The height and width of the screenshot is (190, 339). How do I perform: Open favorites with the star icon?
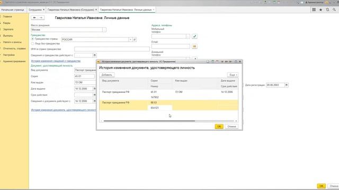320,9
